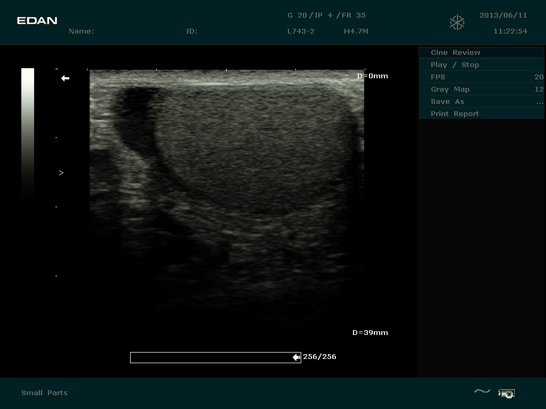Click the focus position marker on depth scale
Screen dimensions: 546x409
click(61, 173)
